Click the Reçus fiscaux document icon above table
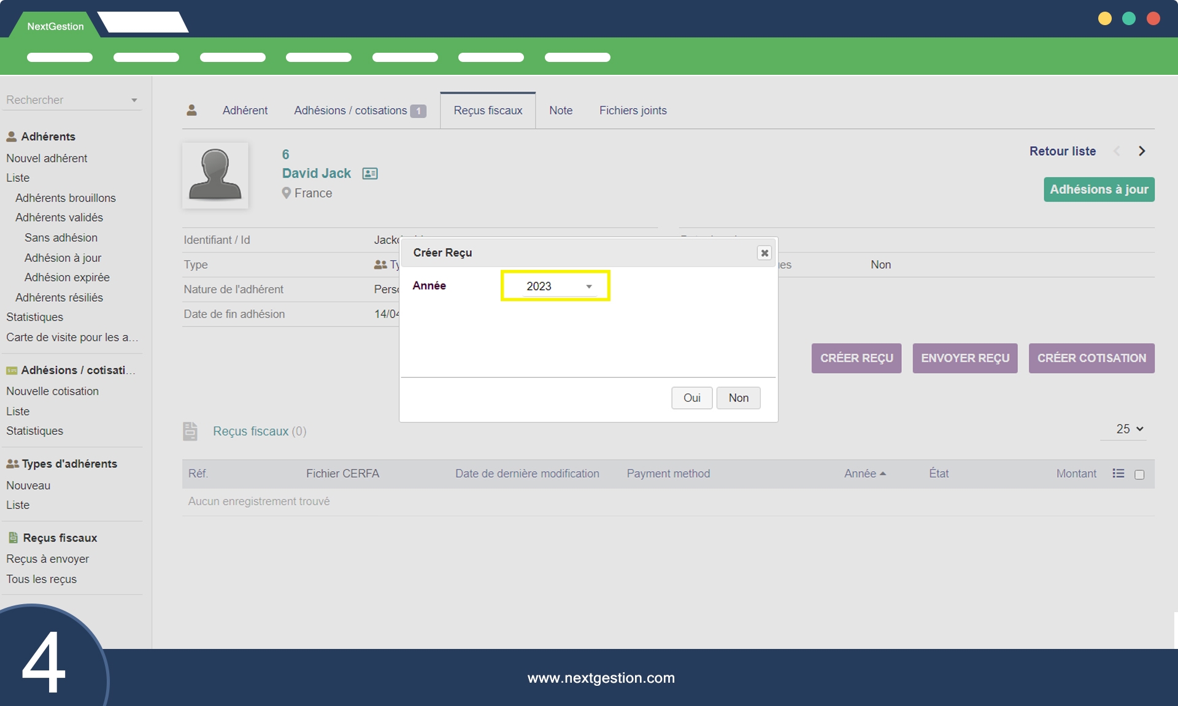This screenshot has height=706, width=1178. pos(190,431)
